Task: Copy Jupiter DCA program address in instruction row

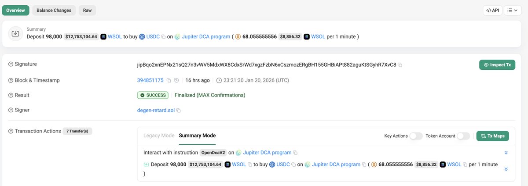Action: tap(295, 153)
